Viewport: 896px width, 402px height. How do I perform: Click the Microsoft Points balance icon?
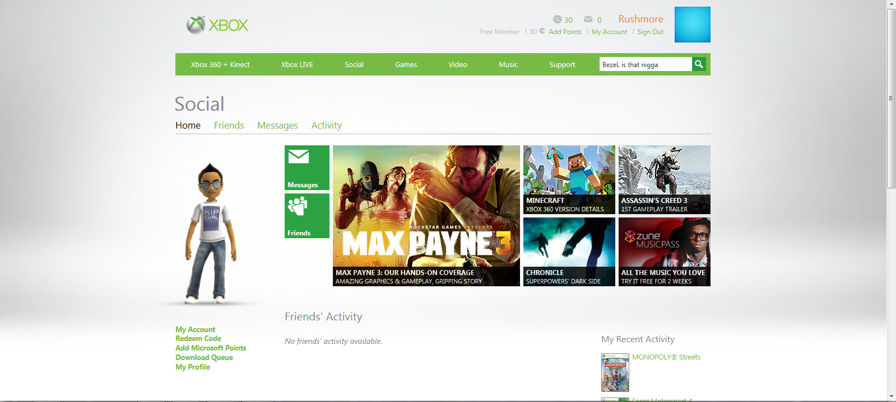point(542,31)
